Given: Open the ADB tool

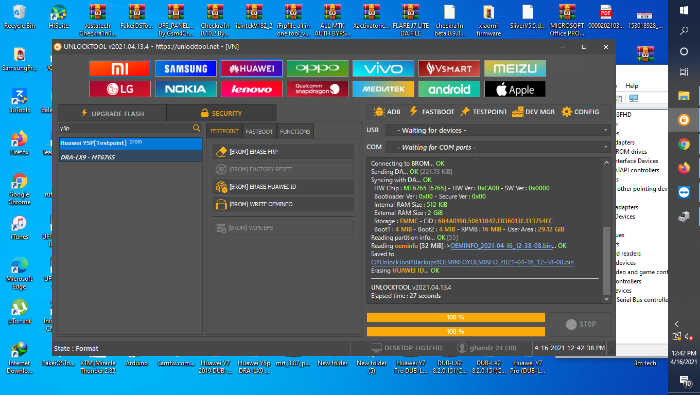Looking at the screenshot, I should pyautogui.click(x=387, y=112).
